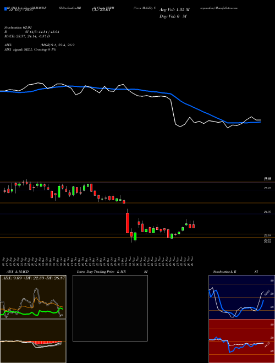Image resolution: width=275 pixels, height=363 pixels.
Task: Open the red RSI mini chart
Action: pos(241,341)
